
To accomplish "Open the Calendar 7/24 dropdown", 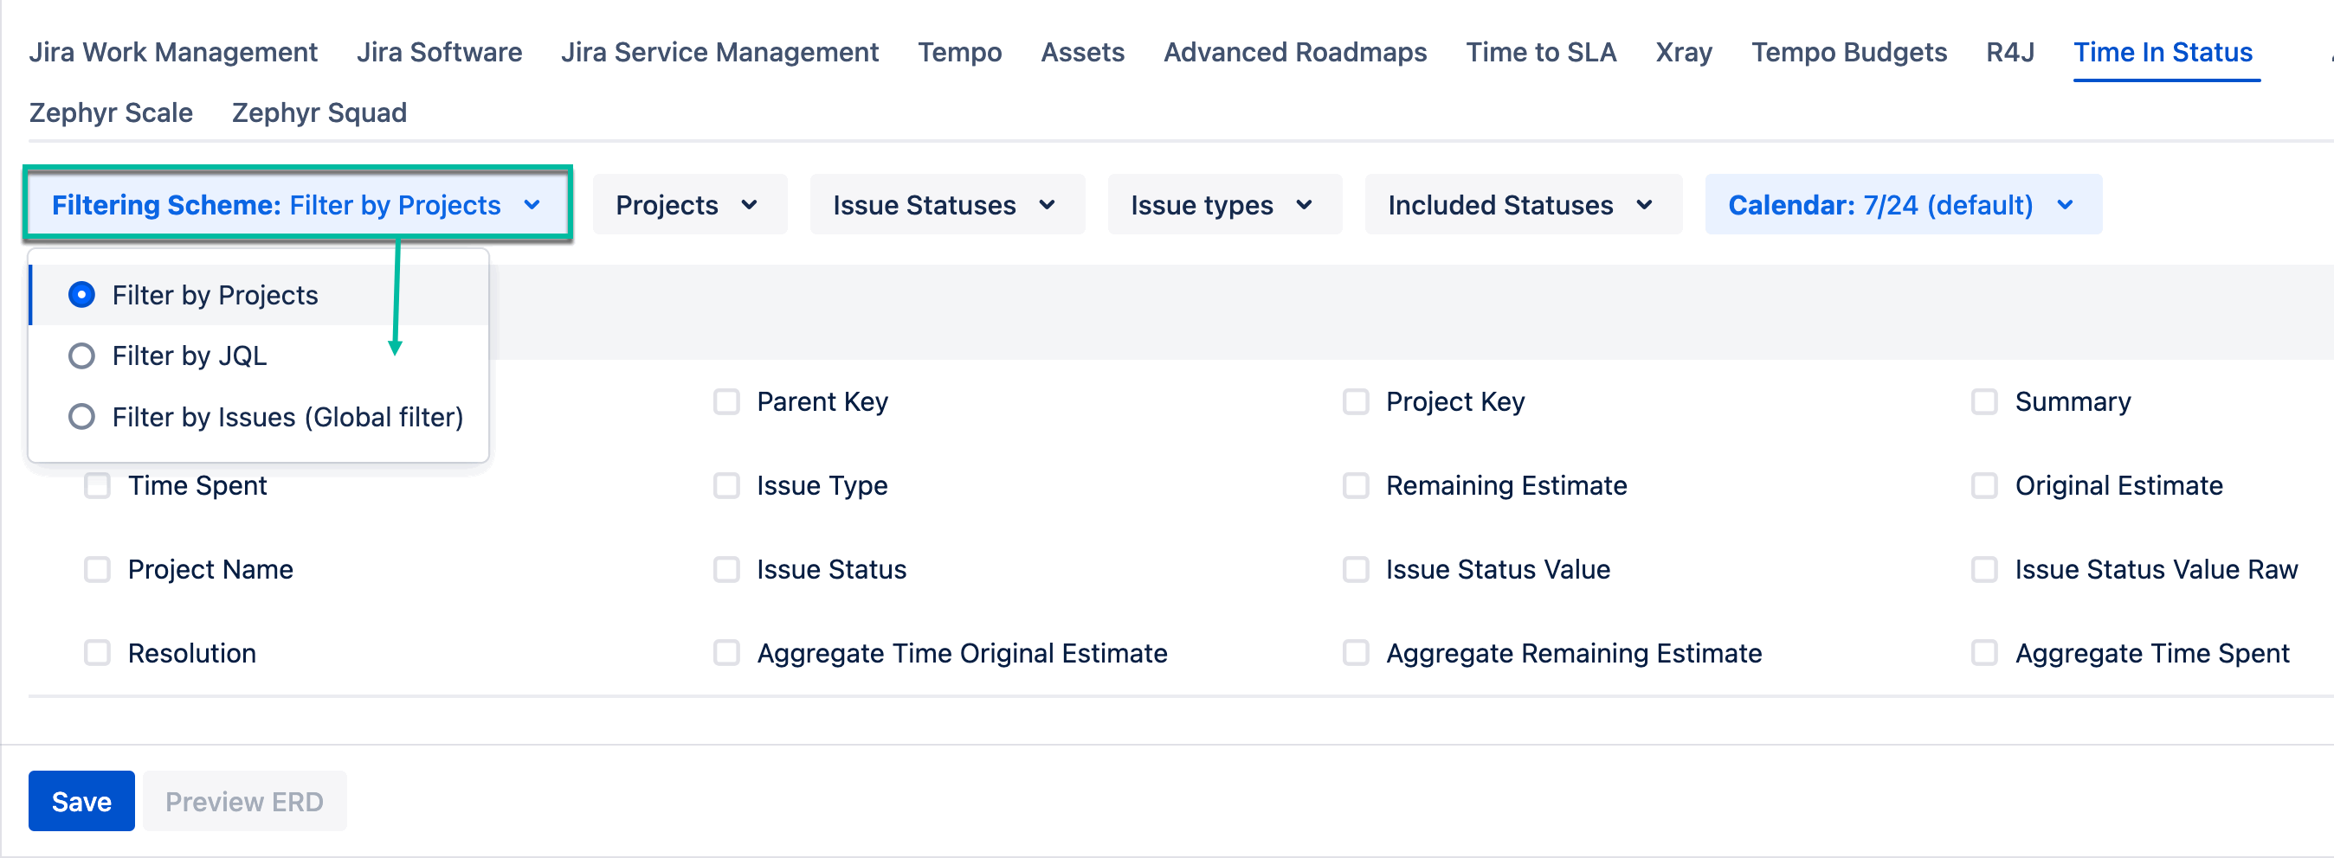I will pyautogui.click(x=1901, y=204).
